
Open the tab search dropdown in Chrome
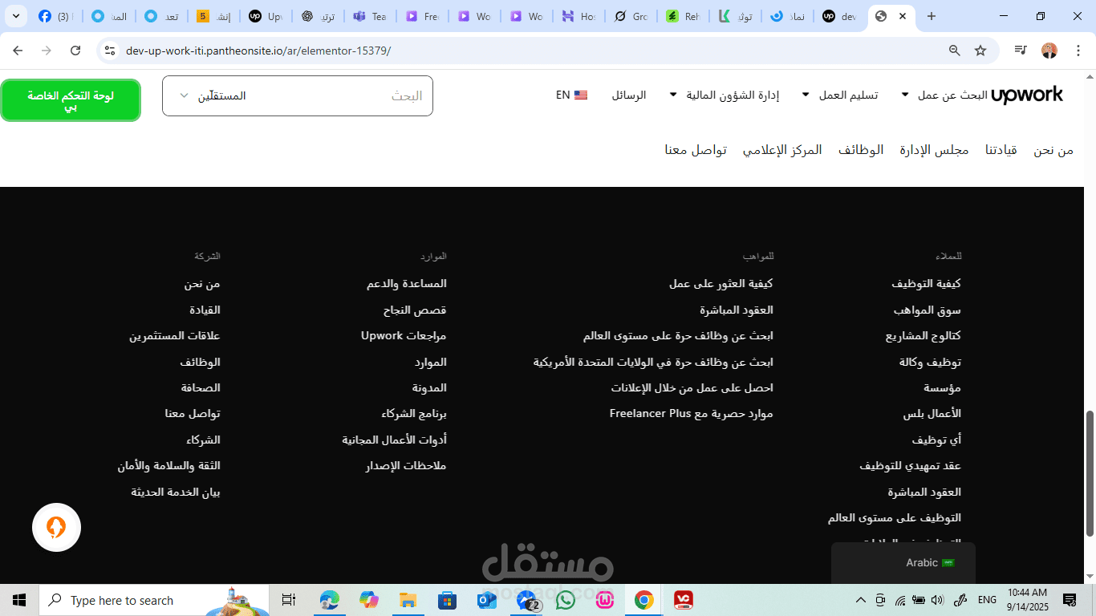click(x=15, y=16)
